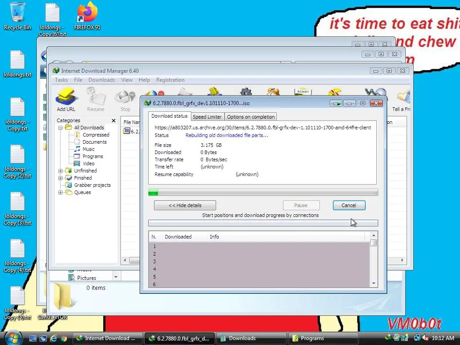Open the View menu
Screen dimensions: 460x345
click(127, 80)
